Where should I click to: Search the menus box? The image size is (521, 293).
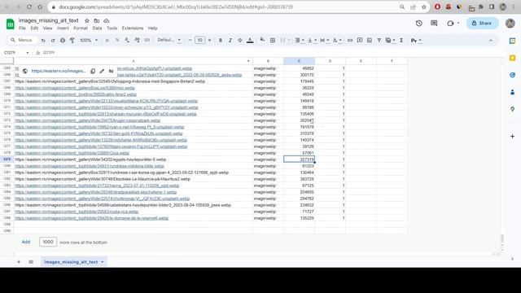coord(23,40)
